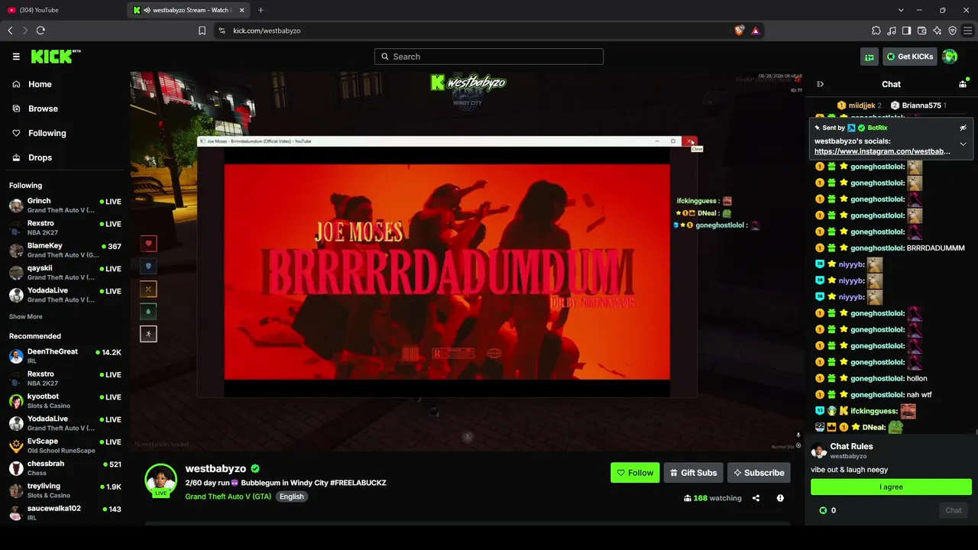Show more followed channels

[26, 316]
